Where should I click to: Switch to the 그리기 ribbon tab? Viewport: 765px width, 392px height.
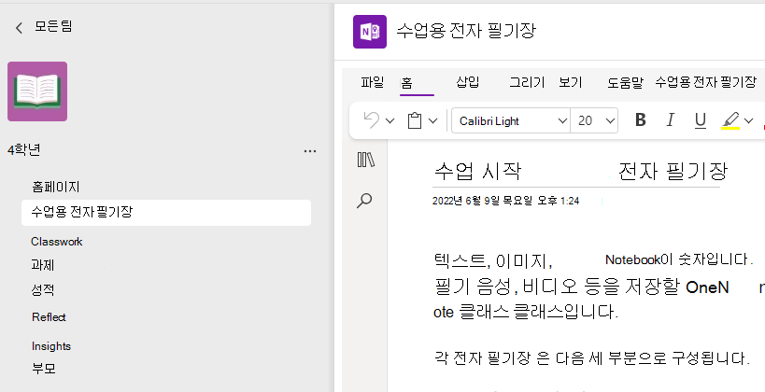coord(527,82)
